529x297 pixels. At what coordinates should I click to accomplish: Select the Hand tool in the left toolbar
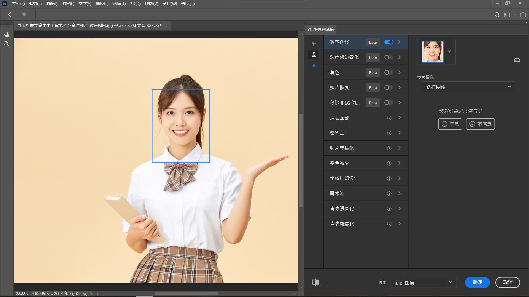click(x=6, y=35)
